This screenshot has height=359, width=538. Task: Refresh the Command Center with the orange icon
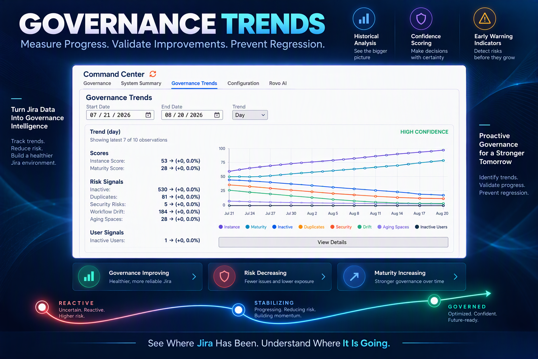click(153, 74)
